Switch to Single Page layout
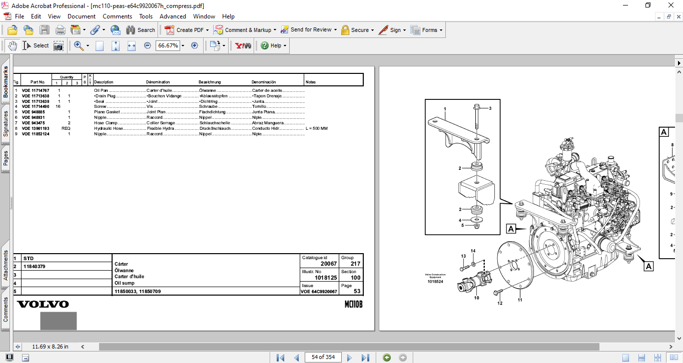 625,358
